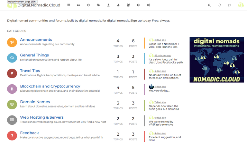
Task: Click 'Make constructive suggestions, report bugs' description
Action: click(x=61, y=137)
